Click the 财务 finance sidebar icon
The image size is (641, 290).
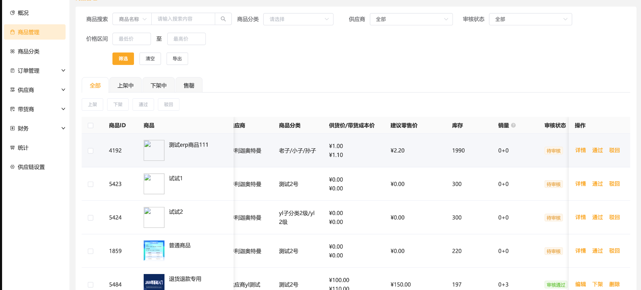coord(12,129)
